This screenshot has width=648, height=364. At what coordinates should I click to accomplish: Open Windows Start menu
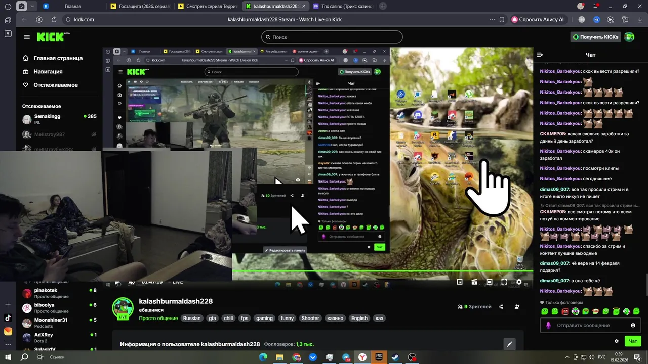(8, 357)
